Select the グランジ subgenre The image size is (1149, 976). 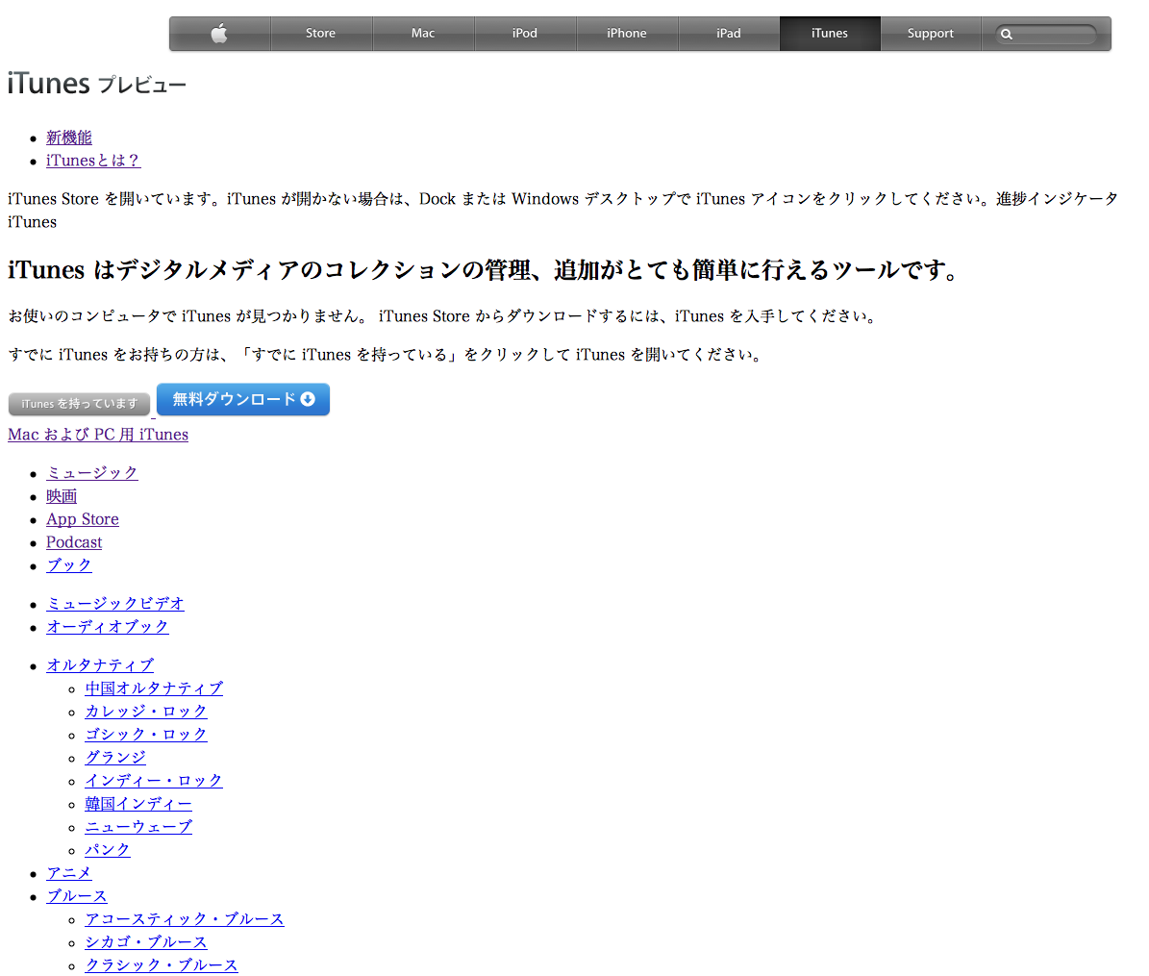[x=115, y=758]
